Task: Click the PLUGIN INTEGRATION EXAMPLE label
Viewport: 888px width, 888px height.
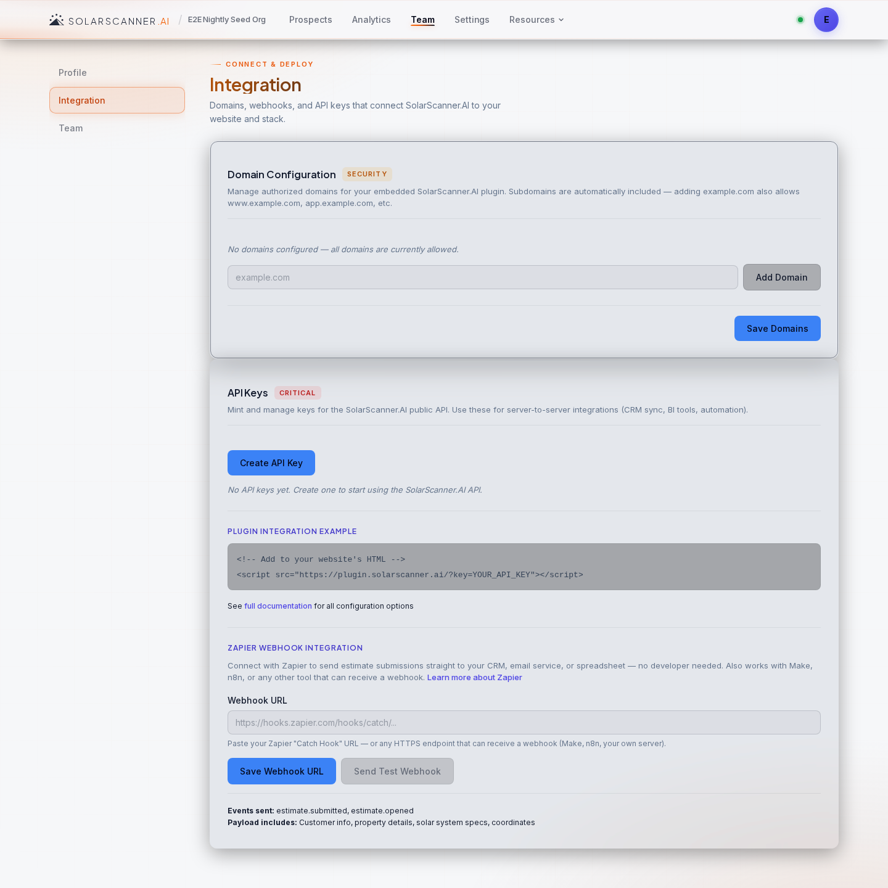Action: pyautogui.click(x=292, y=532)
